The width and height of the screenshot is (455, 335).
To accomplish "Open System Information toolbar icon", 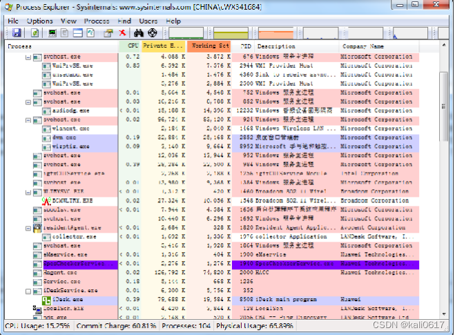I will [52, 32].
